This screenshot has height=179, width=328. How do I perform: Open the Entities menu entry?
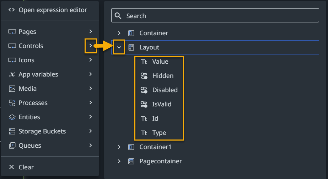50,117
